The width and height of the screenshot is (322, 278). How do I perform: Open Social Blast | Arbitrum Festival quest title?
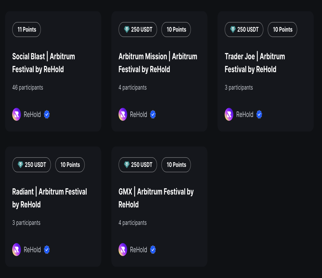click(44, 63)
